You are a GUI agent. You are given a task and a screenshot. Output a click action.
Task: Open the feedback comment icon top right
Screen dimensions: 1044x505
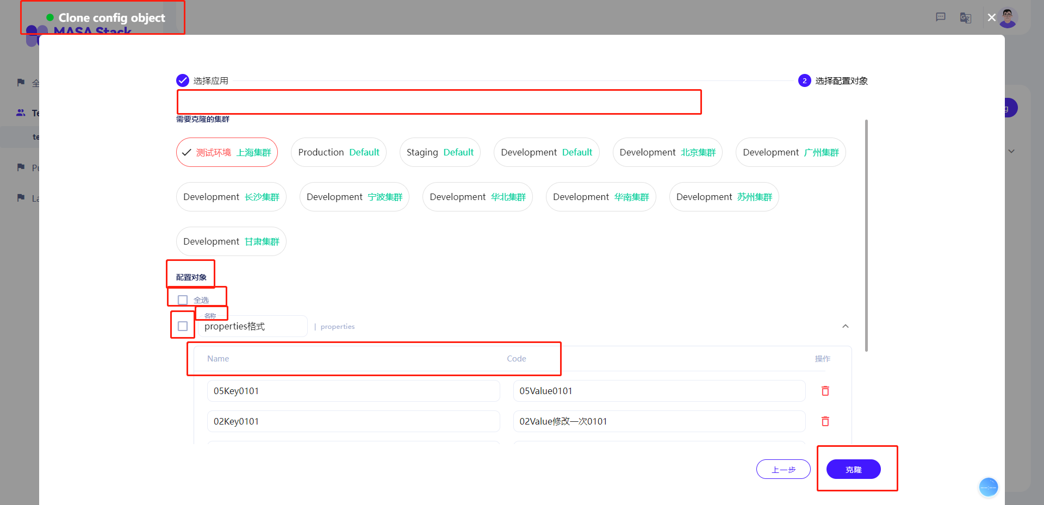[941, 17]
